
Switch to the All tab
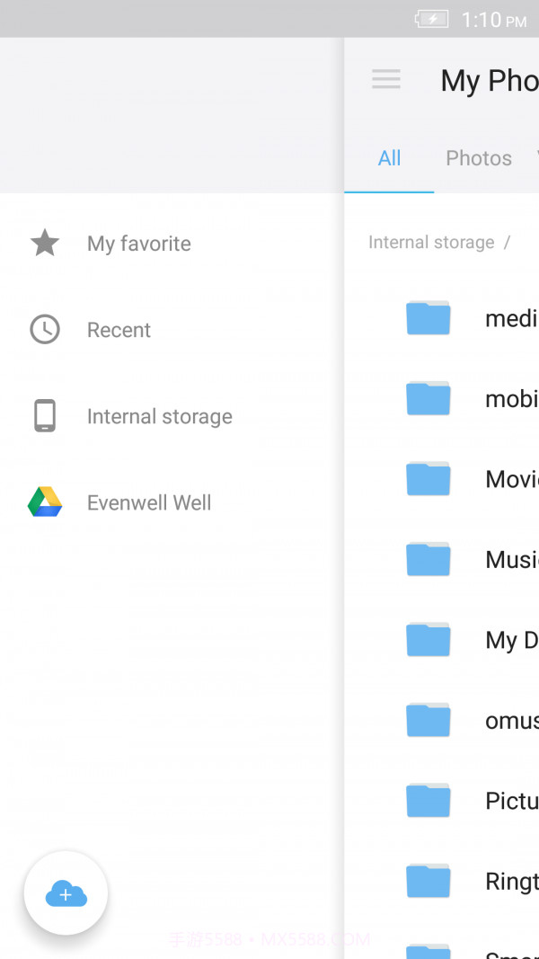(389, 158)
